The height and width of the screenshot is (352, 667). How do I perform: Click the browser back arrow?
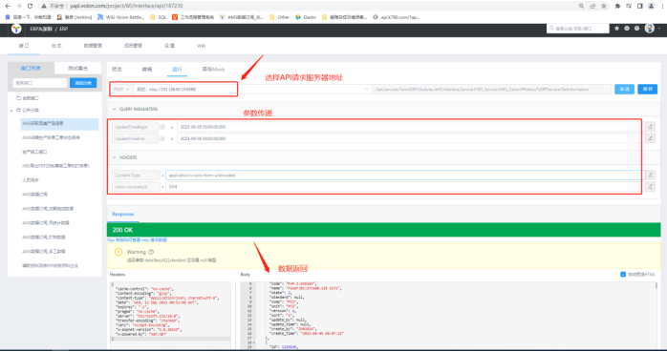pyautogui.click(x=8, y=6)
